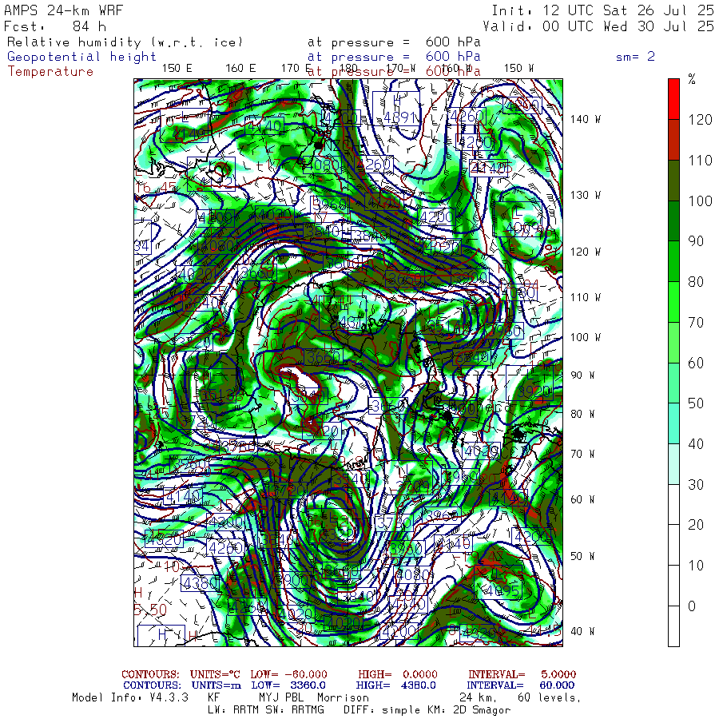Click the 'sm= 2' smoothing label
This screenshot has width=719, height=719.
635,57
